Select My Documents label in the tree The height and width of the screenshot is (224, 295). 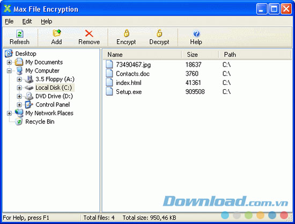(x=44, y=62)
